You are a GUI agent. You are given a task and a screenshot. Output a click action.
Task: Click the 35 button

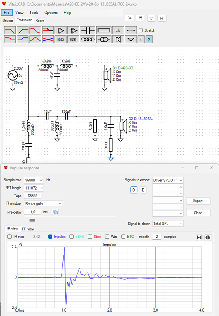[140, 18]
